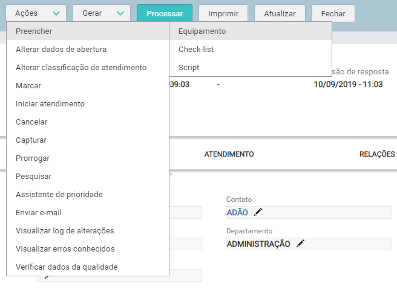Choose Check-list in the submenu
The image size is (397, 289).
[x=251, y=50]
